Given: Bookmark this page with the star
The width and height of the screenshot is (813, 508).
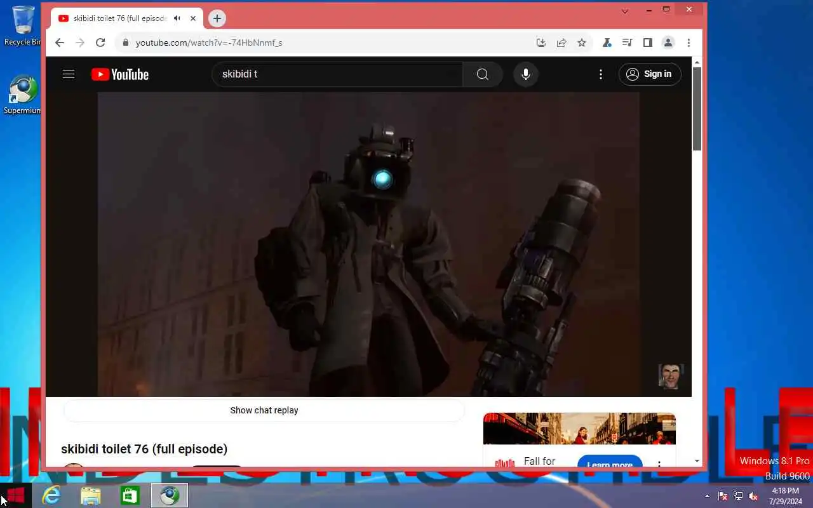Looking at the screenshot, I should [x=582, y=43].
